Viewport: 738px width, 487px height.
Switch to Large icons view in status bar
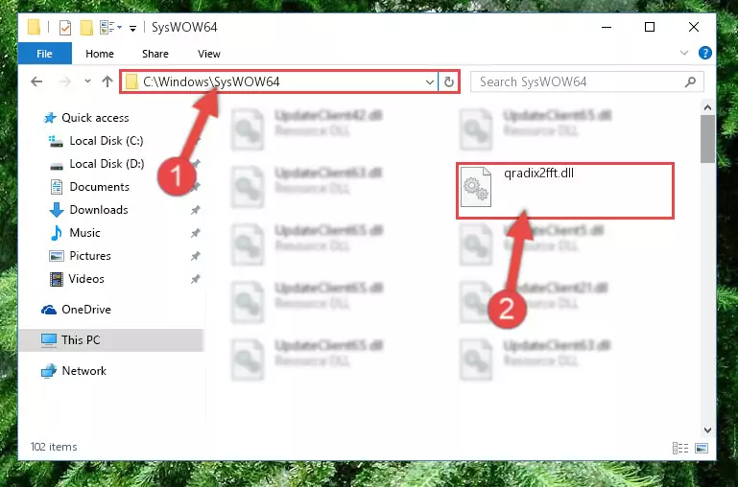coord(702,448)
